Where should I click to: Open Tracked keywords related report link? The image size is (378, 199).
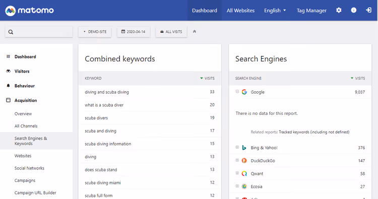(314, 132)
